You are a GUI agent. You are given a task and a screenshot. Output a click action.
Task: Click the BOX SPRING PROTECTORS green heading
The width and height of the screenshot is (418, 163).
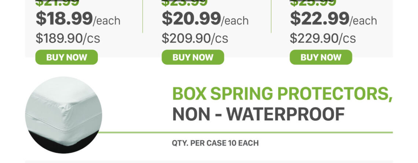coord(282,94)
